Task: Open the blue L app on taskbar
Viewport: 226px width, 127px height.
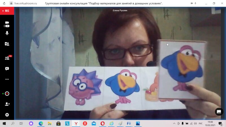Action: pyautogui.click(x=67, y=123)
